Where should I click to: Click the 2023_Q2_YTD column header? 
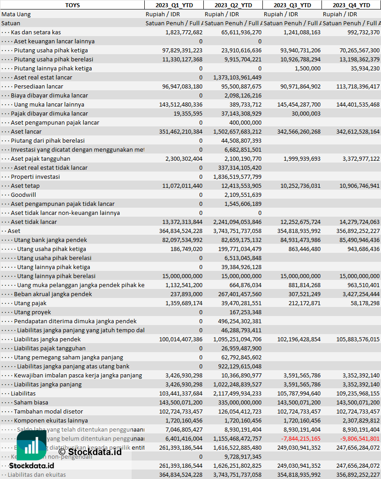pyautogui.click(x=233, y=5)
